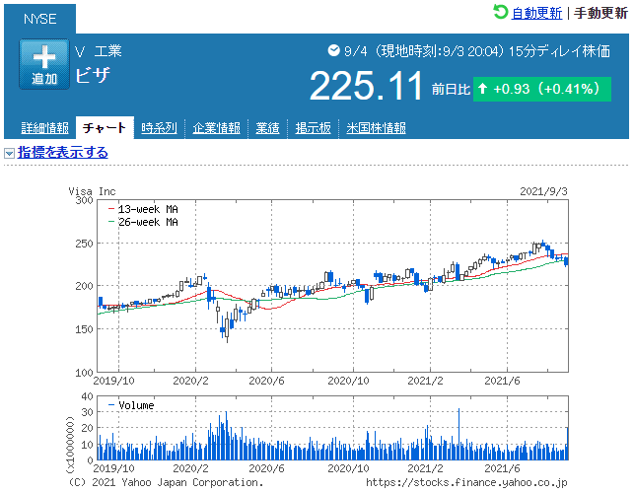Select the チャート tab
Viewport: 635px width, 493px height.
[x=105, y=128]
